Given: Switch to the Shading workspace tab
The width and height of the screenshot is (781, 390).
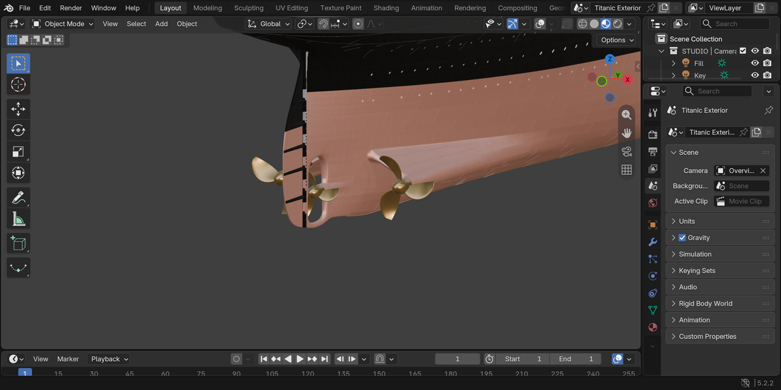Looking at the screenshot, I should tap(386, 8).
